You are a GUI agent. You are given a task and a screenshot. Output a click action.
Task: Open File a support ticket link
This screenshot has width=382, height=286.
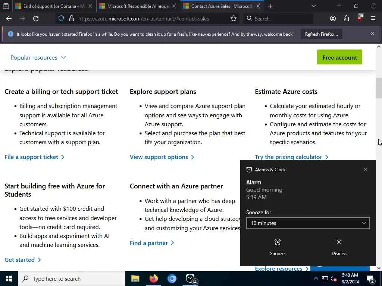[x=34, y=157]
